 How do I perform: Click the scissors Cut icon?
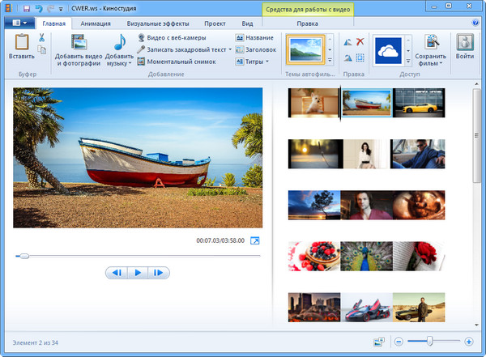41,38
